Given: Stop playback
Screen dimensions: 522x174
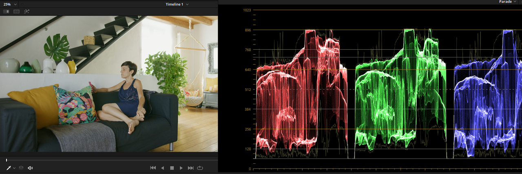Looking at the screenshot, I should coord(172,168).
